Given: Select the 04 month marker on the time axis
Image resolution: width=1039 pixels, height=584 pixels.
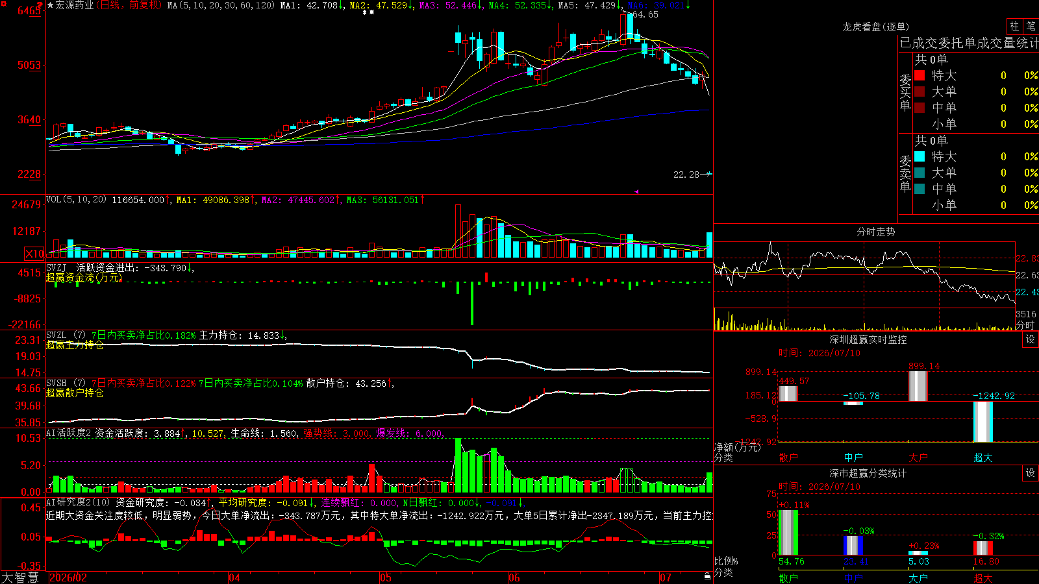Looking at the screenshot, I should (234, 578).
